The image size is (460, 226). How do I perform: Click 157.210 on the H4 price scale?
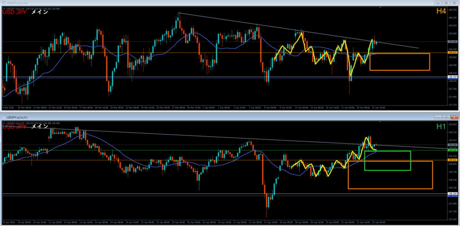point(452,104)
